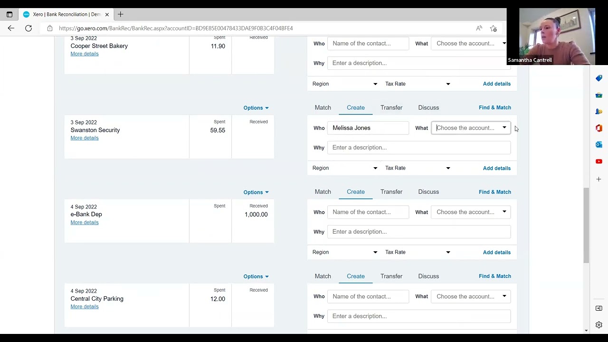Select Transfer tab for Swanston Security

click(391, 108)
